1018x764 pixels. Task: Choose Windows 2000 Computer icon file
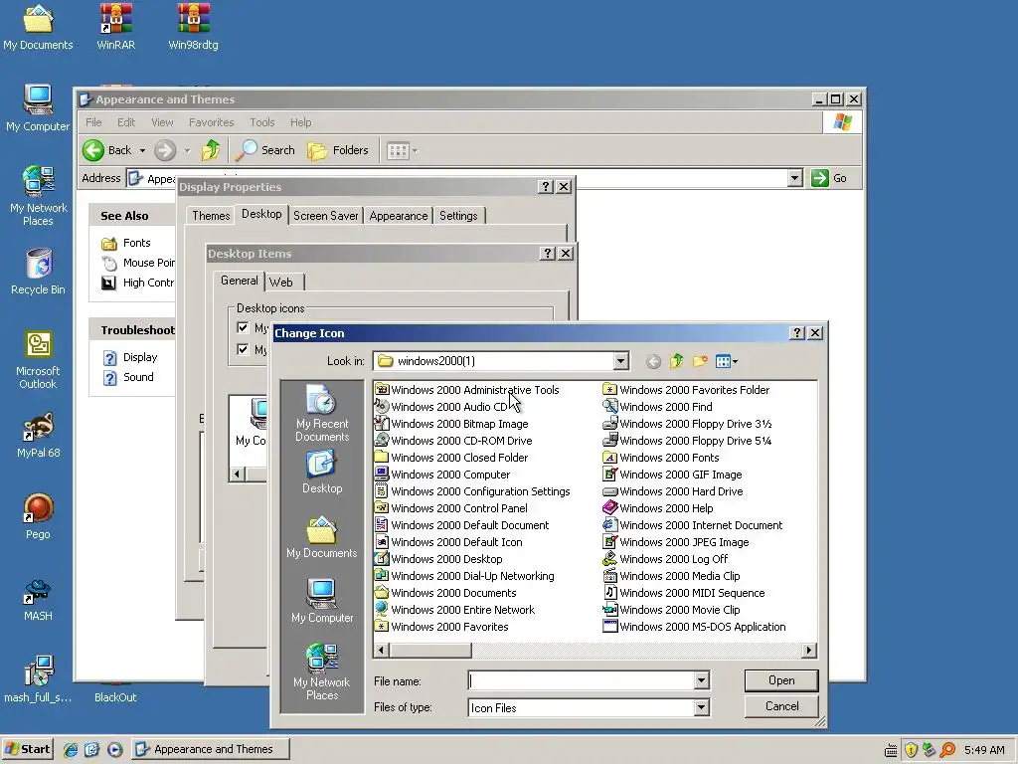tap(442, 475)
